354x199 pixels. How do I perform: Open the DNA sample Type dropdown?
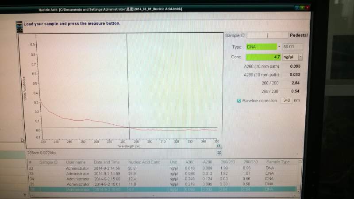pos(279,47)
